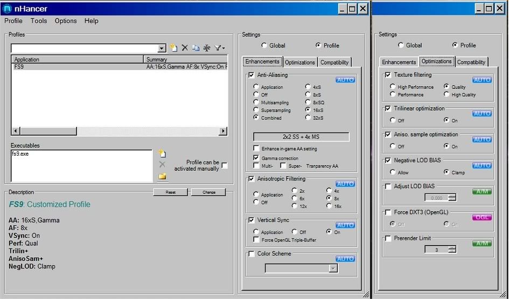Select the 32xS anti-aliasing mode
This screenshot has height=299, width=509.
[x=308, y=117]
